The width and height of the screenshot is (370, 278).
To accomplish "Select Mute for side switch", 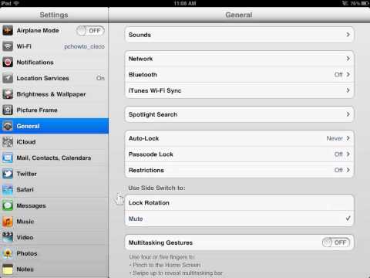I will click(239, 219).
